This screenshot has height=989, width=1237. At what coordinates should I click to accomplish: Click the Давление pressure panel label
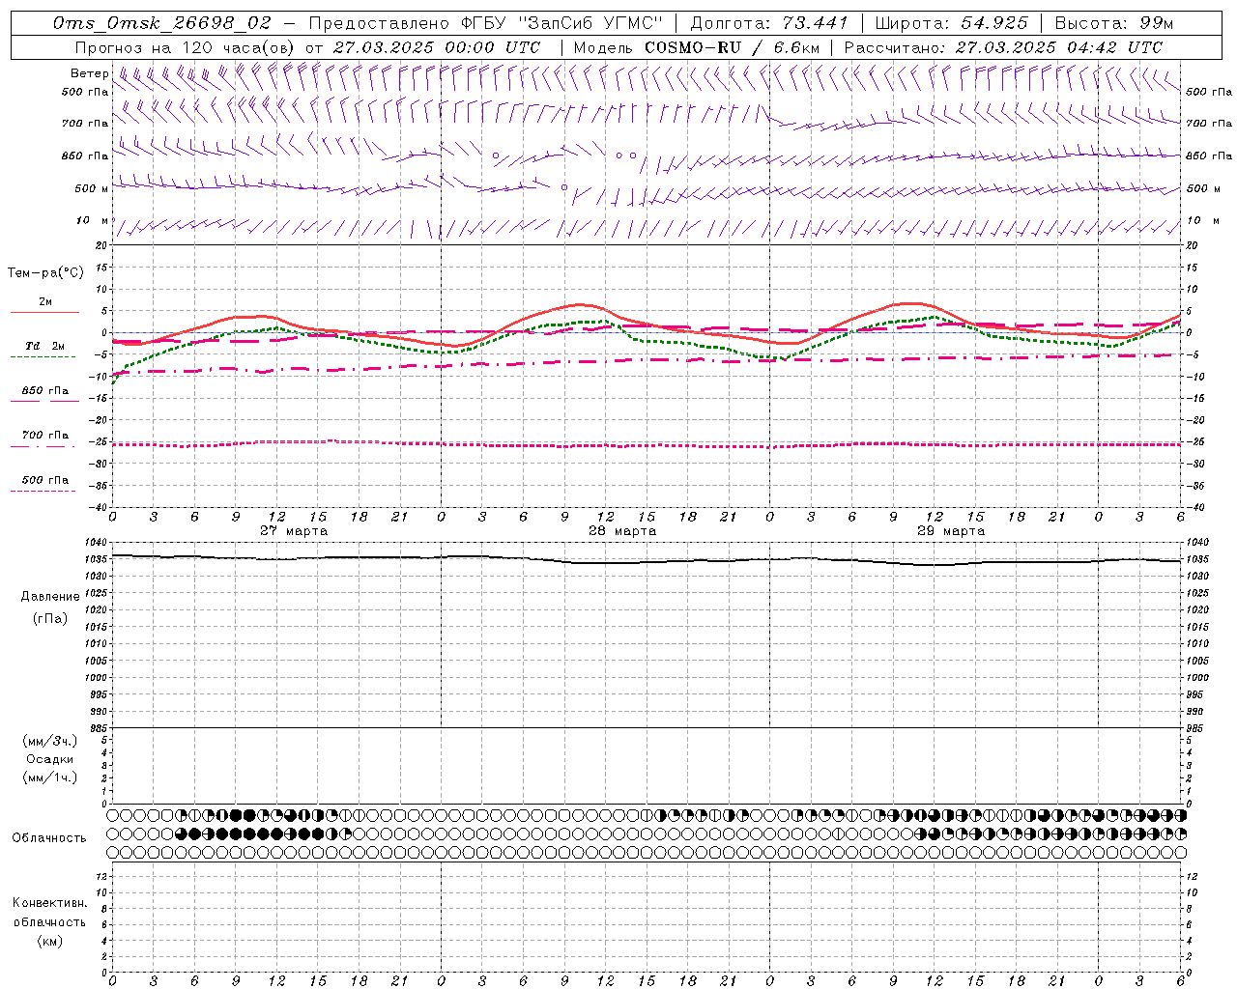click(50, 597)
